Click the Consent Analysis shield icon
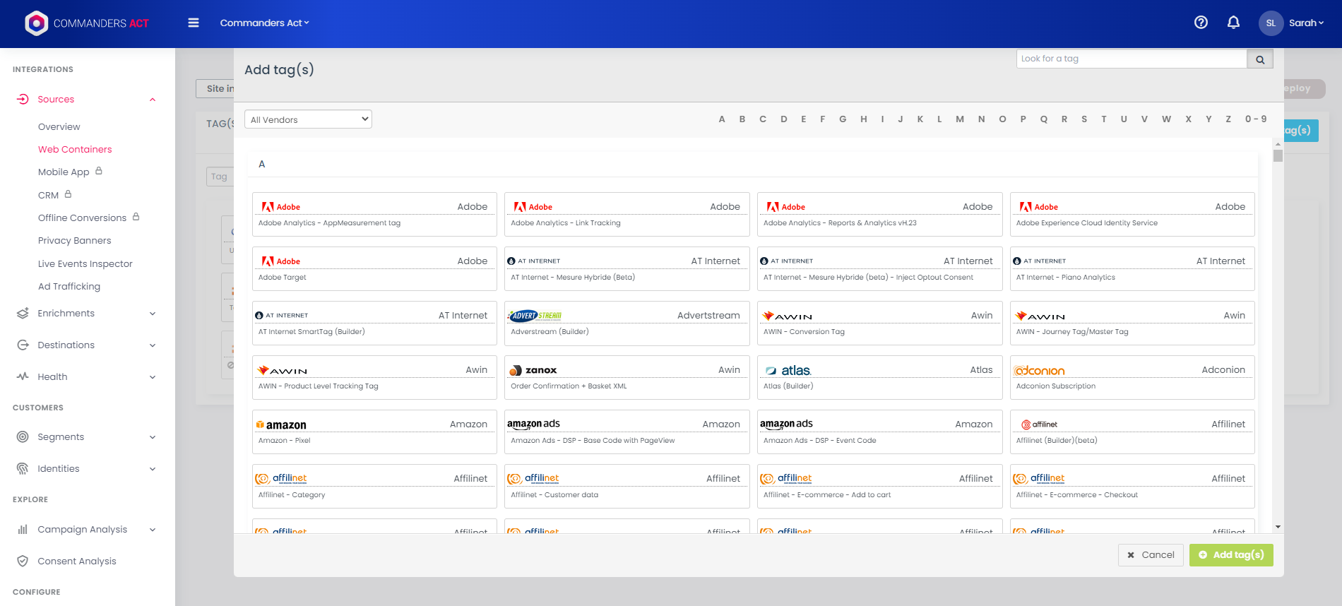The image size is (1342, 606). (23, 561)
